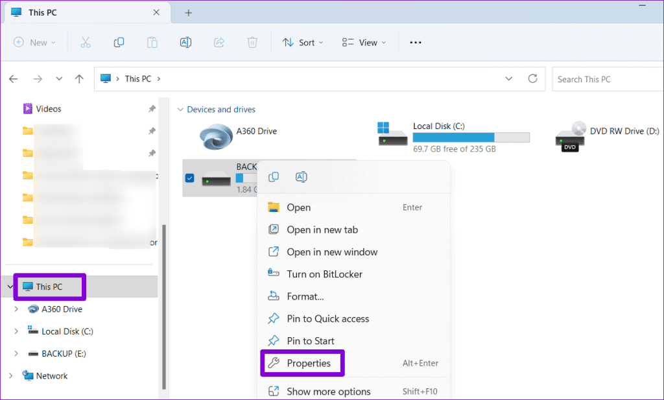Click the Paste clipboard icon in toolbar
Screen dimensions: 664x400
click(152, 43)
